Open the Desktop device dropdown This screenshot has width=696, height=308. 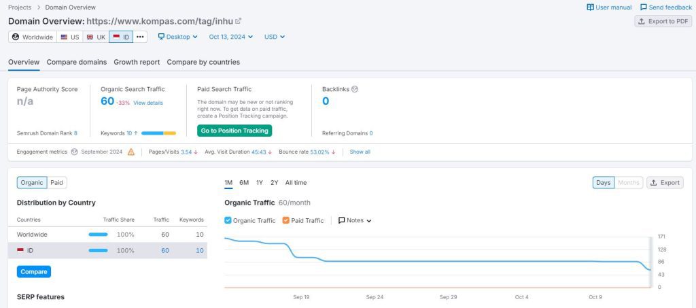pos(178,37)
